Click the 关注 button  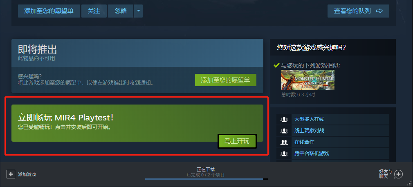(x=94, y=11)
